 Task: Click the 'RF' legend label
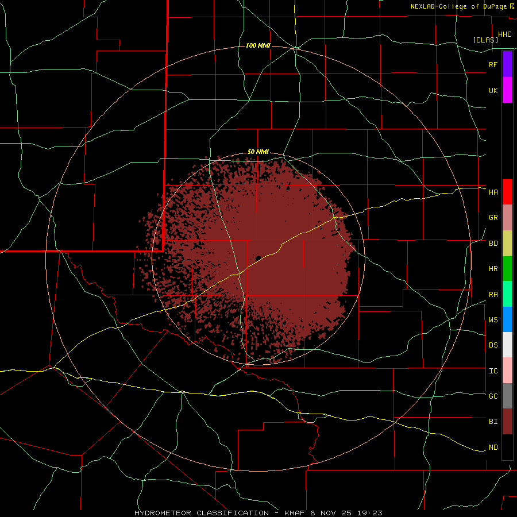[x=493, y=64]
